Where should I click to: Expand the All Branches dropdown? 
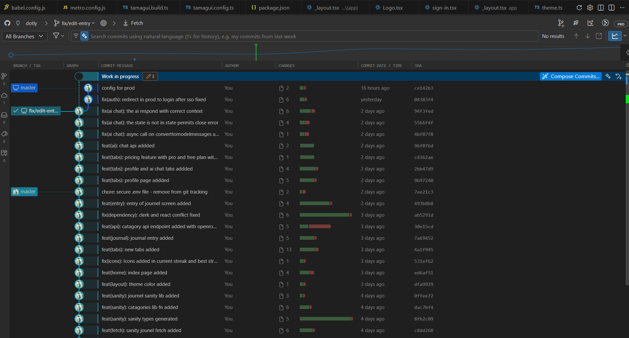(x=24, y=36)
